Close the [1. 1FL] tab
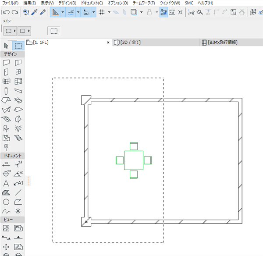The height and width of the screenshot is (256, 263). pos(108,43)
